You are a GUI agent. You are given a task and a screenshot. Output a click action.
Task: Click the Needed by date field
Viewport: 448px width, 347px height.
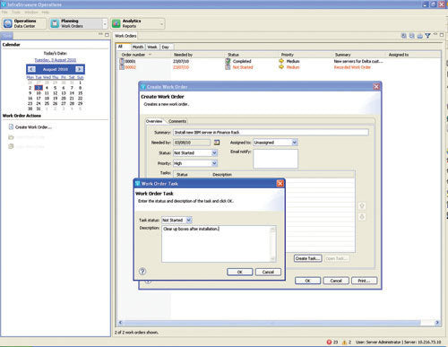(192, 143)
